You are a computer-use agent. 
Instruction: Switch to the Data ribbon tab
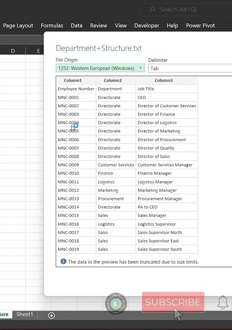point(77,26)
